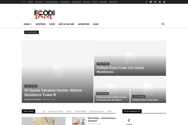Open the R&H Holidays bedroom thumbnail
This screenshot has height=125, width=188.
pos(79,121)
